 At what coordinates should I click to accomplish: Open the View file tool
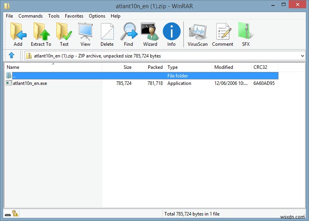tap(85, 34)
